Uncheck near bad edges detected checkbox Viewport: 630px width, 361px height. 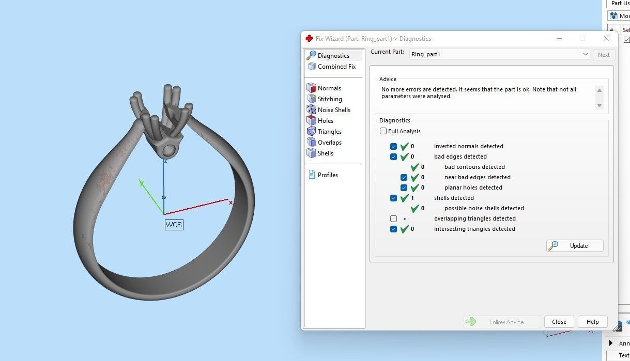[x=404, y=177]
